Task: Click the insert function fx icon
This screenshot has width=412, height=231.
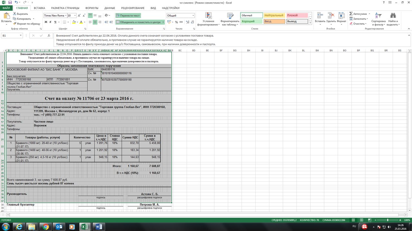Action: coord(49,36)
